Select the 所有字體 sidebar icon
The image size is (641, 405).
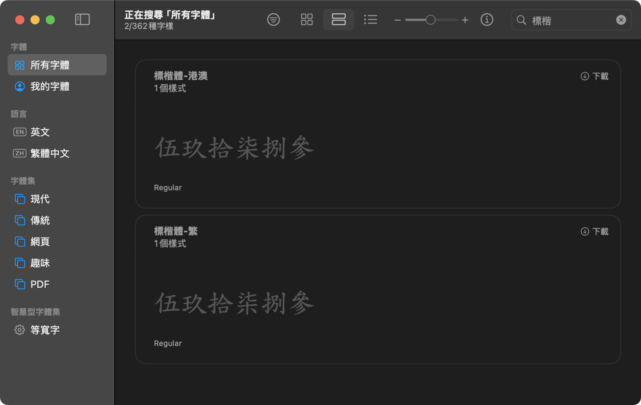19,65
